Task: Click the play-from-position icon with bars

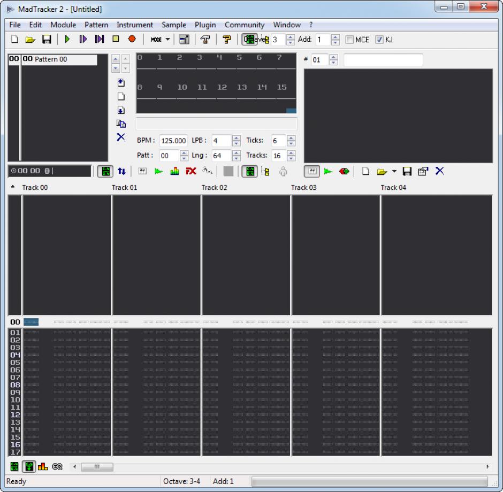Action: tap(100, 39)
